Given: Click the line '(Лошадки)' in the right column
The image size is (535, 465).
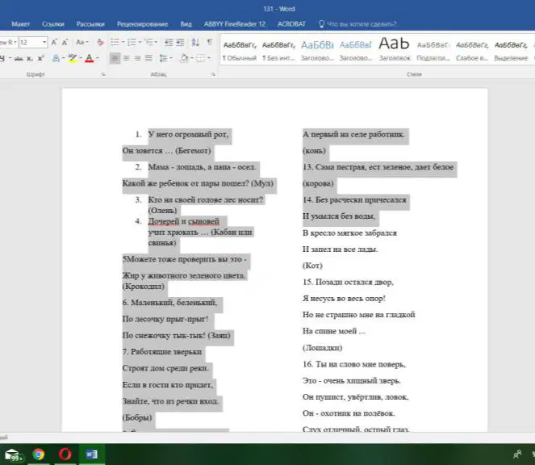Looking at the screenshot, I should click(x=323, y=348).
